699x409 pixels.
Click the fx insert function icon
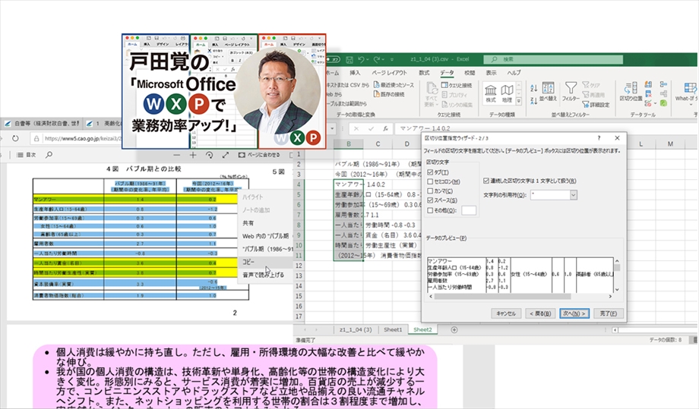386,129
